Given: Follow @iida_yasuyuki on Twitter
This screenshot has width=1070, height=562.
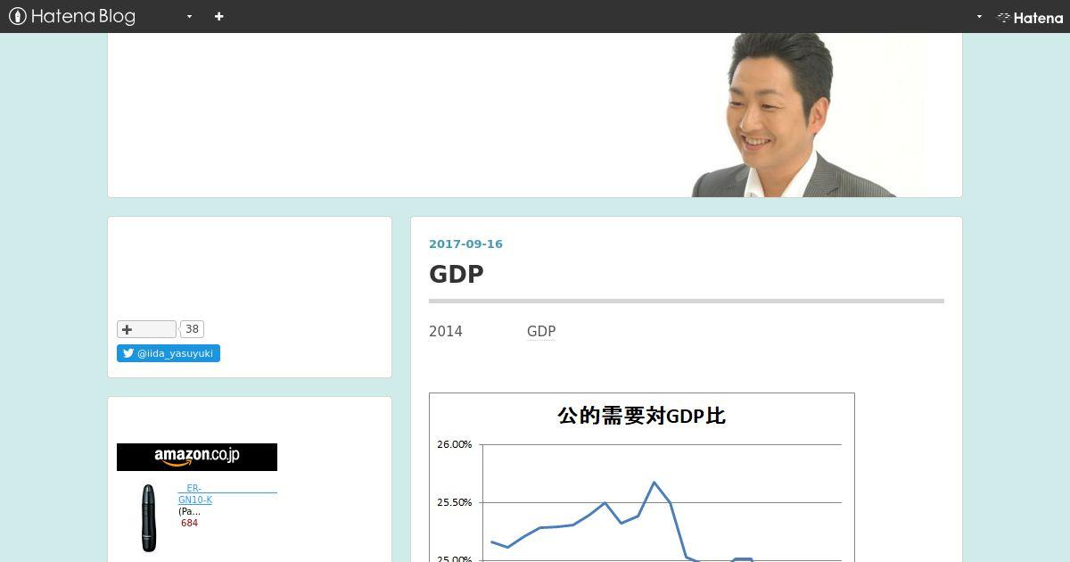Looking at the screenshot, I should (169, 353).
